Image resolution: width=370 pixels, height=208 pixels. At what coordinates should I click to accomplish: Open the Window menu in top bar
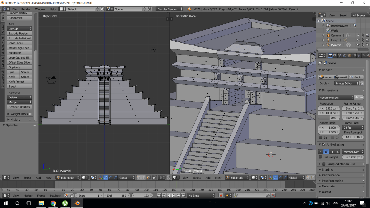click(40, 9)
